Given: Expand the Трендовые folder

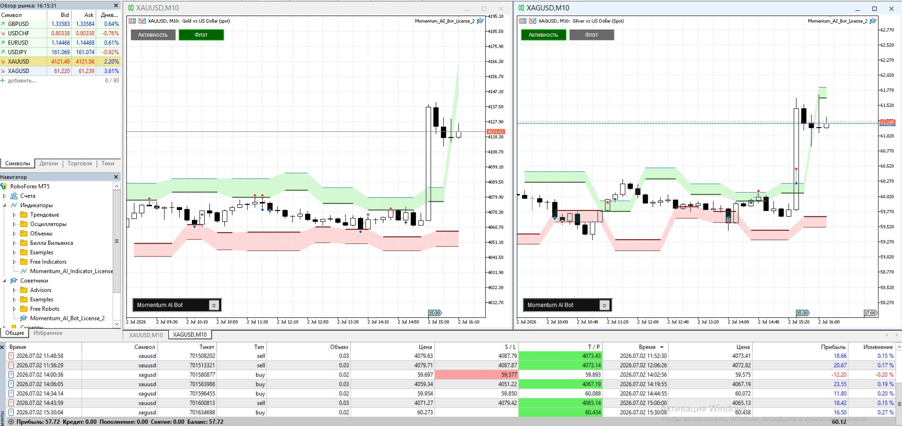Looking at the screenshot, I should pyautogui.click(x=14, y=215).
